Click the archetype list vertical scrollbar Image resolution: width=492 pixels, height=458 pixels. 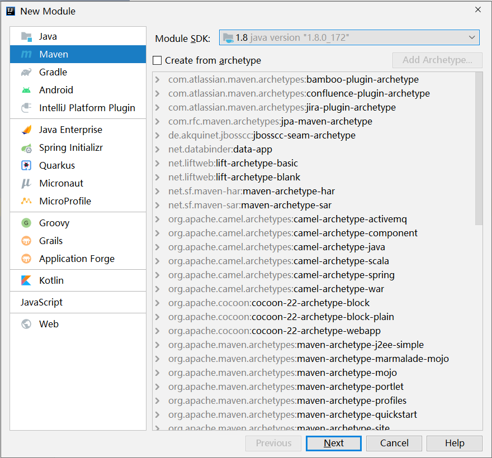(x=479, y=149)
